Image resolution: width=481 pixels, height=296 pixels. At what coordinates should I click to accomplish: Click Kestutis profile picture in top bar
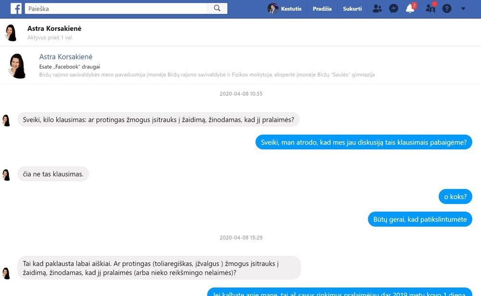point(273,9)
